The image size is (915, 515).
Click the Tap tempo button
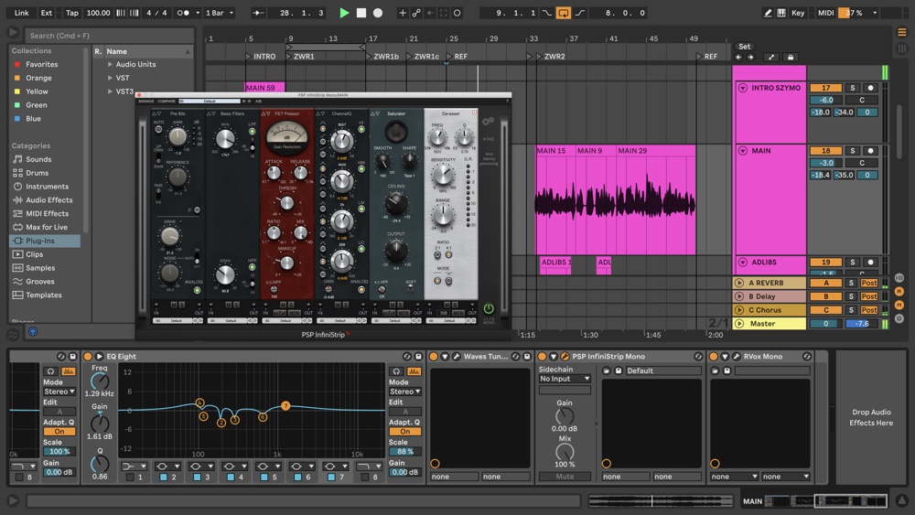click(x=71, y=13)
